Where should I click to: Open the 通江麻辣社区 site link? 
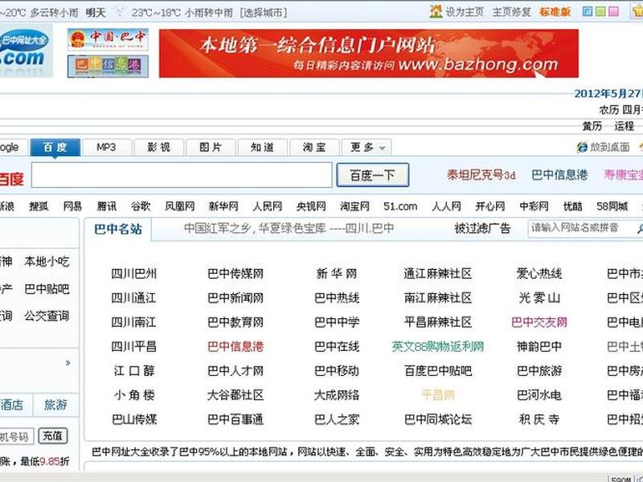[438, 273]
